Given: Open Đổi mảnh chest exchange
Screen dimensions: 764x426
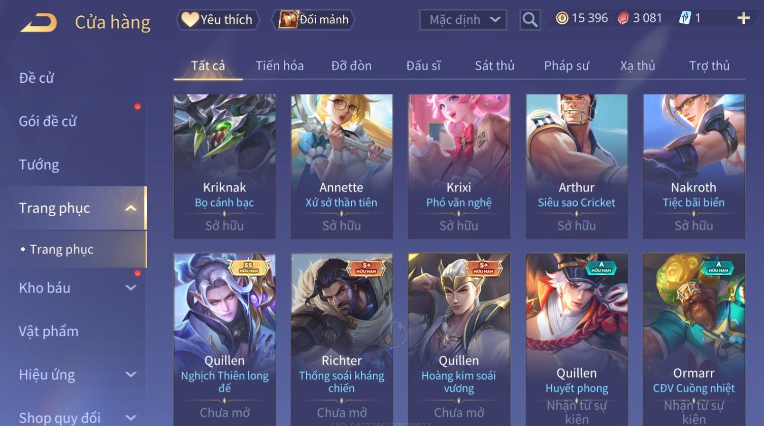Looking at the screenshot, I should pyautogui.click(x=313, y=20).
